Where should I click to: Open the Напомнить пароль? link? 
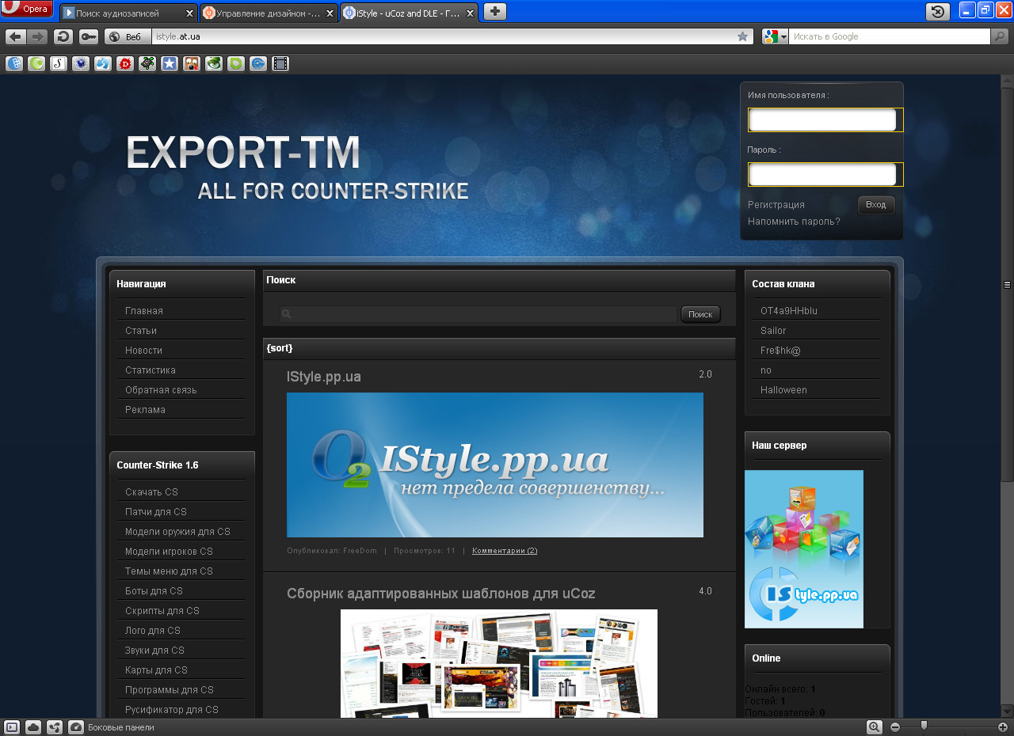click(x=794, y=221)
